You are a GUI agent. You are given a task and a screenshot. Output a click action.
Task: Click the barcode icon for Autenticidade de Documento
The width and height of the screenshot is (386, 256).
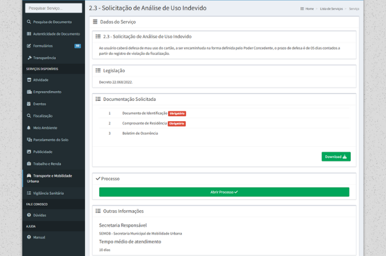click(x=29, y=33)
